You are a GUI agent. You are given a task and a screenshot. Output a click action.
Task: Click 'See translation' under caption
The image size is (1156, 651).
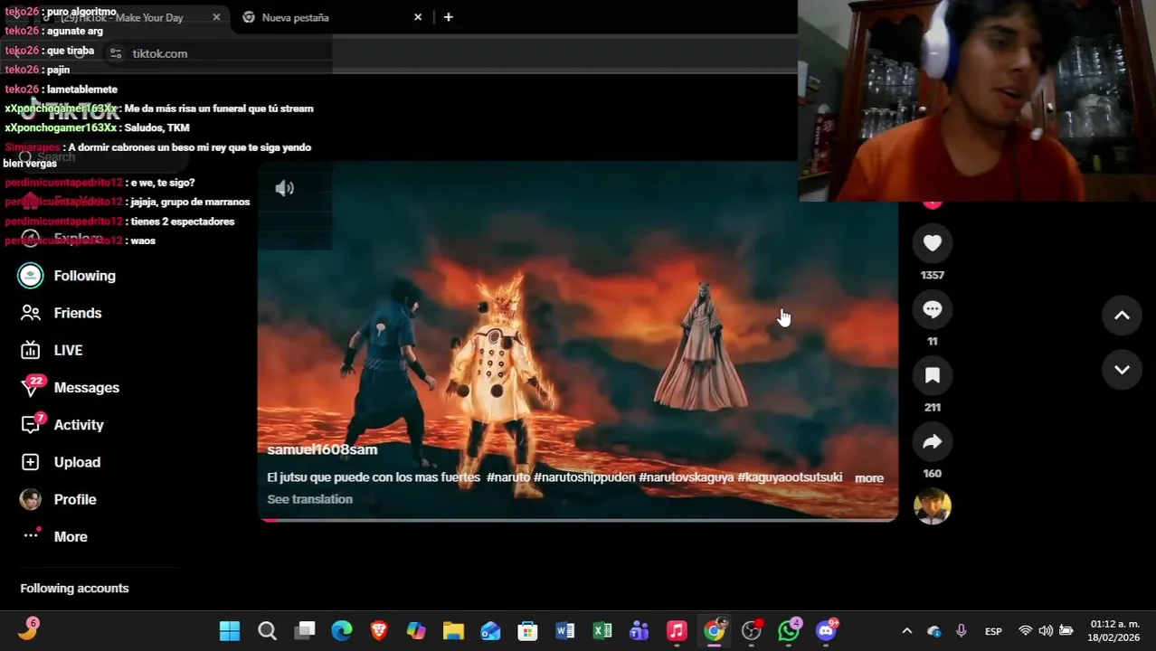tap(309, 499)
